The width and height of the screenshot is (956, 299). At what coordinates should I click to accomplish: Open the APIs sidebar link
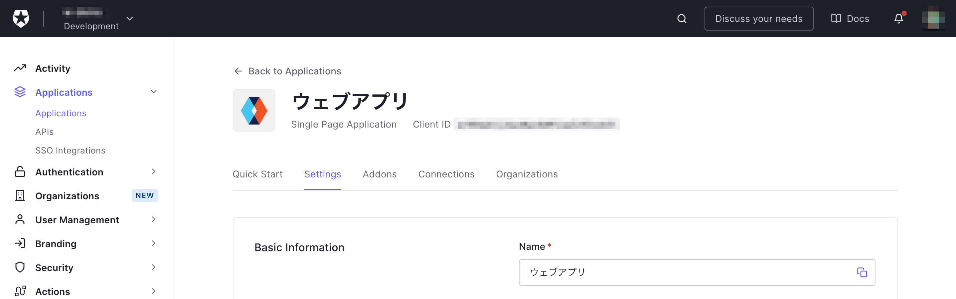(45, 132)
